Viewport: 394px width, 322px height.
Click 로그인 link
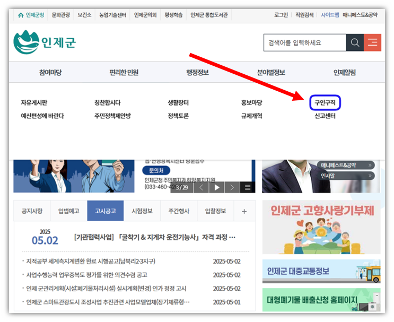point(281,15)
